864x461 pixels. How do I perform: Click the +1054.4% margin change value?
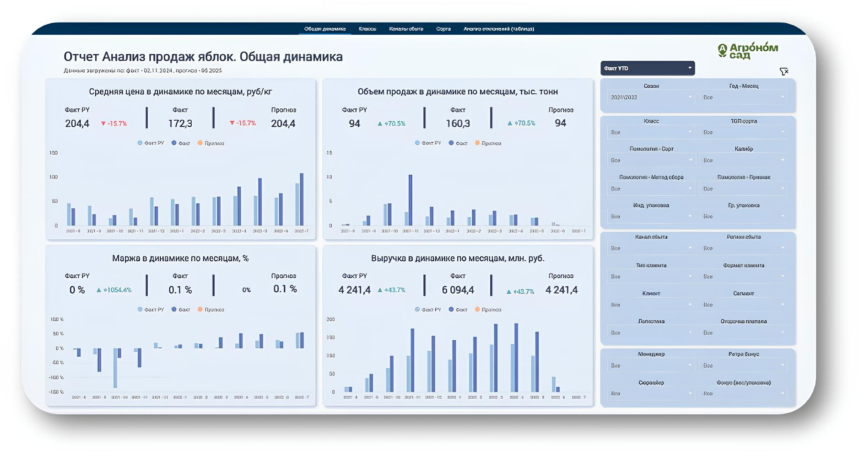click(117, 290)
